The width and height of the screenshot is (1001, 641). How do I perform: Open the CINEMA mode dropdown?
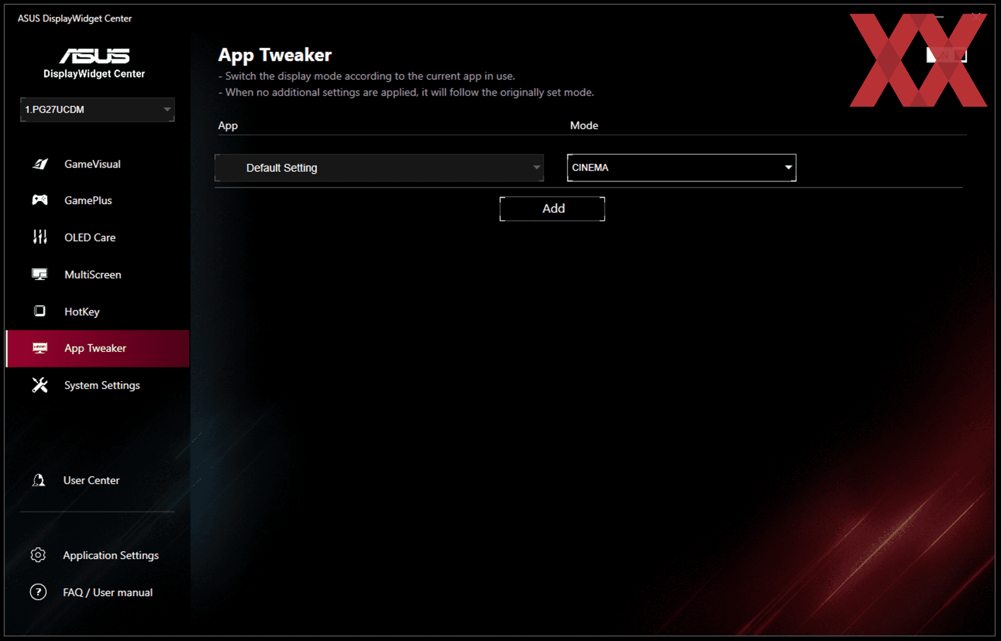tap(681, 168)
